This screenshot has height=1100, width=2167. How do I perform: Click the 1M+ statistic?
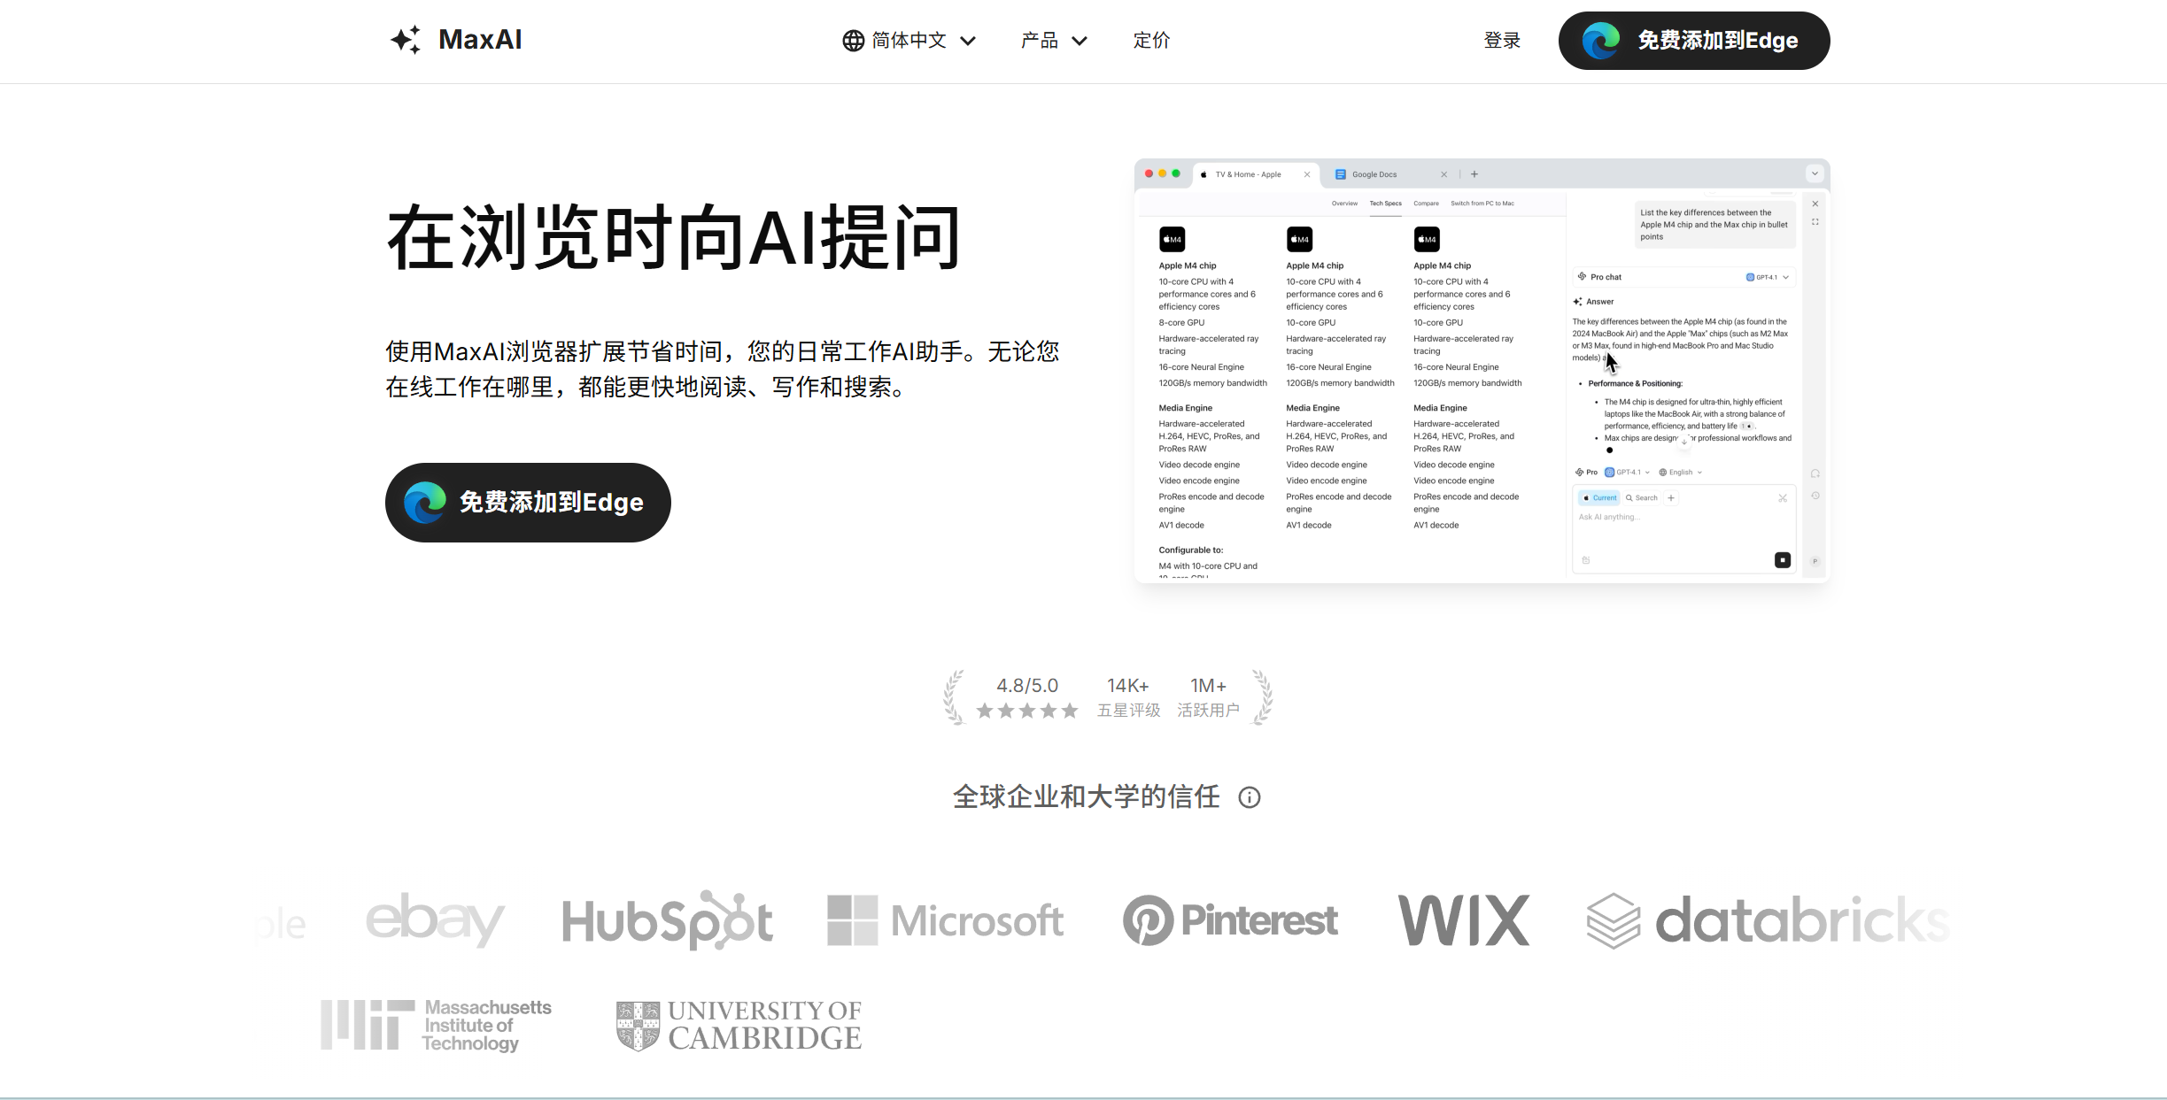pos(1208,686)
